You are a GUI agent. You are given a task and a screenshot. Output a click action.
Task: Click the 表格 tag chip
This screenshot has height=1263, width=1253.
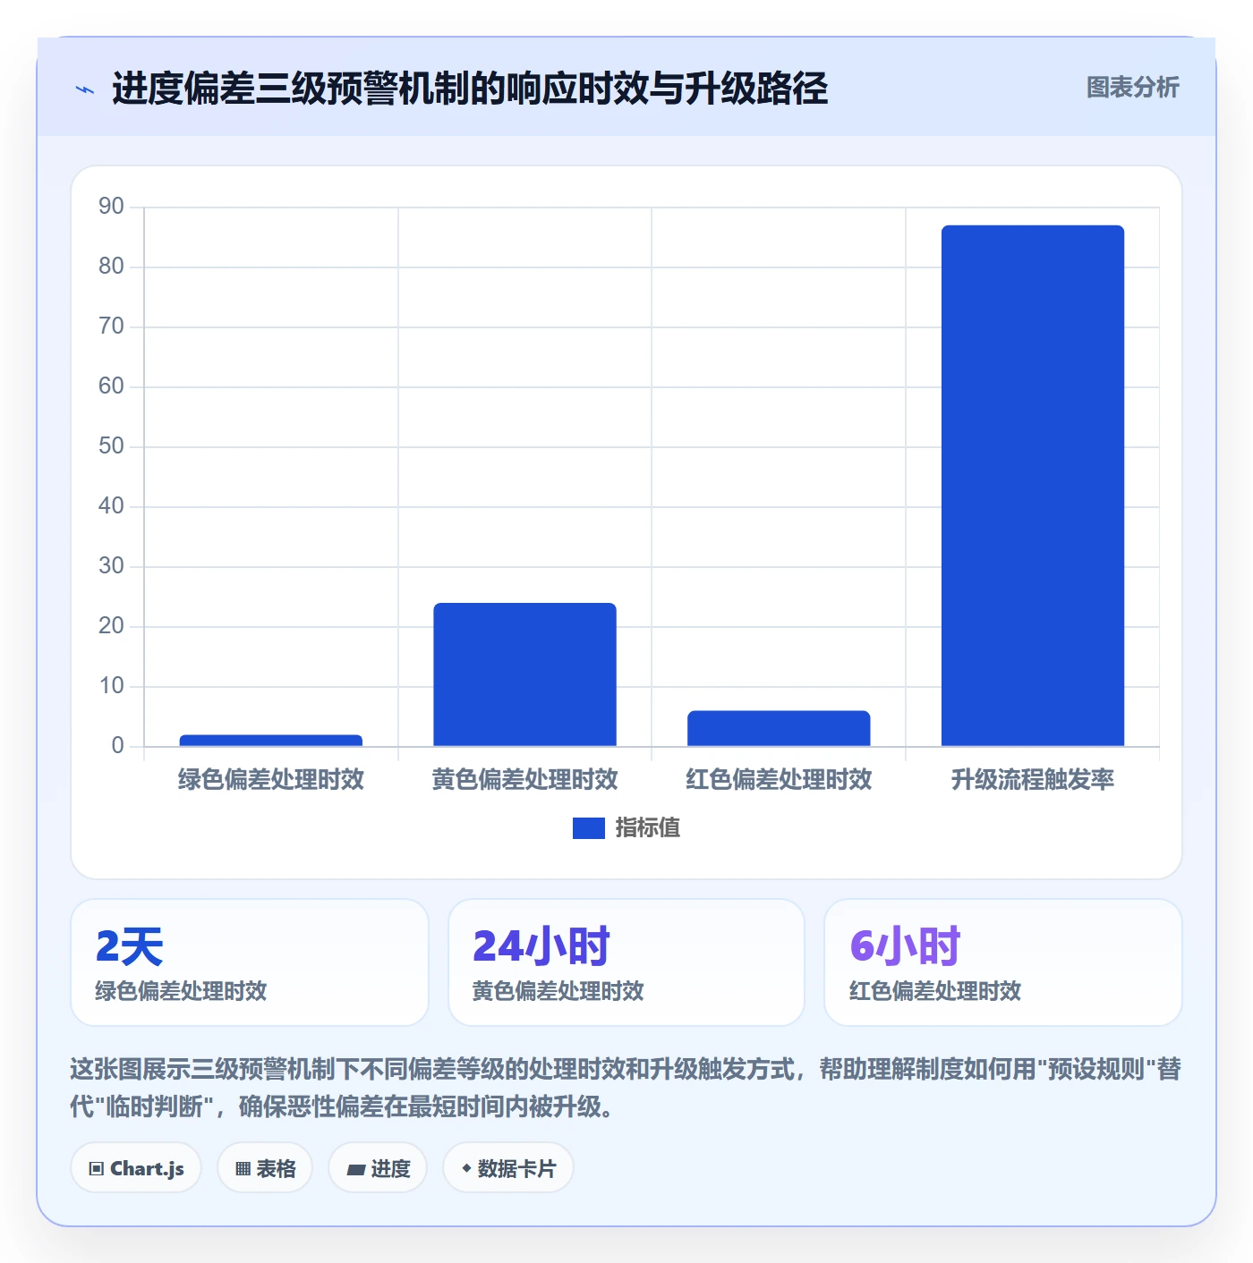coord(265,1168)
